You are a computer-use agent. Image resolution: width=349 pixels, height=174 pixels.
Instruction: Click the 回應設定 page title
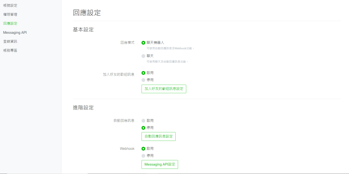[x=87, y=13]
